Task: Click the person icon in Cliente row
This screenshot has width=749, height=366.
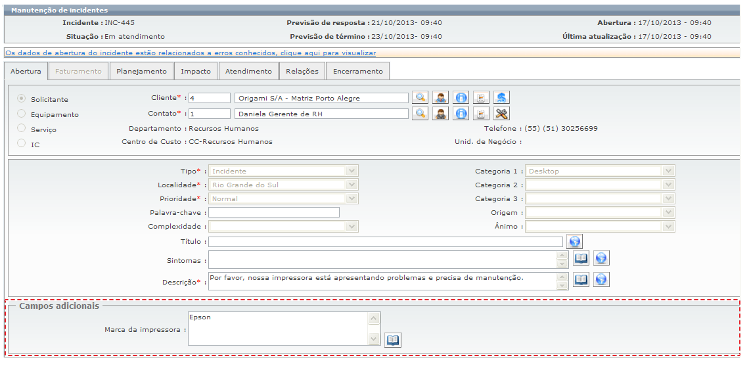Action: tap(441, 98)
